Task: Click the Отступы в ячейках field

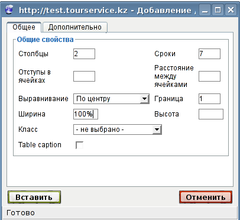Action: 84,76
